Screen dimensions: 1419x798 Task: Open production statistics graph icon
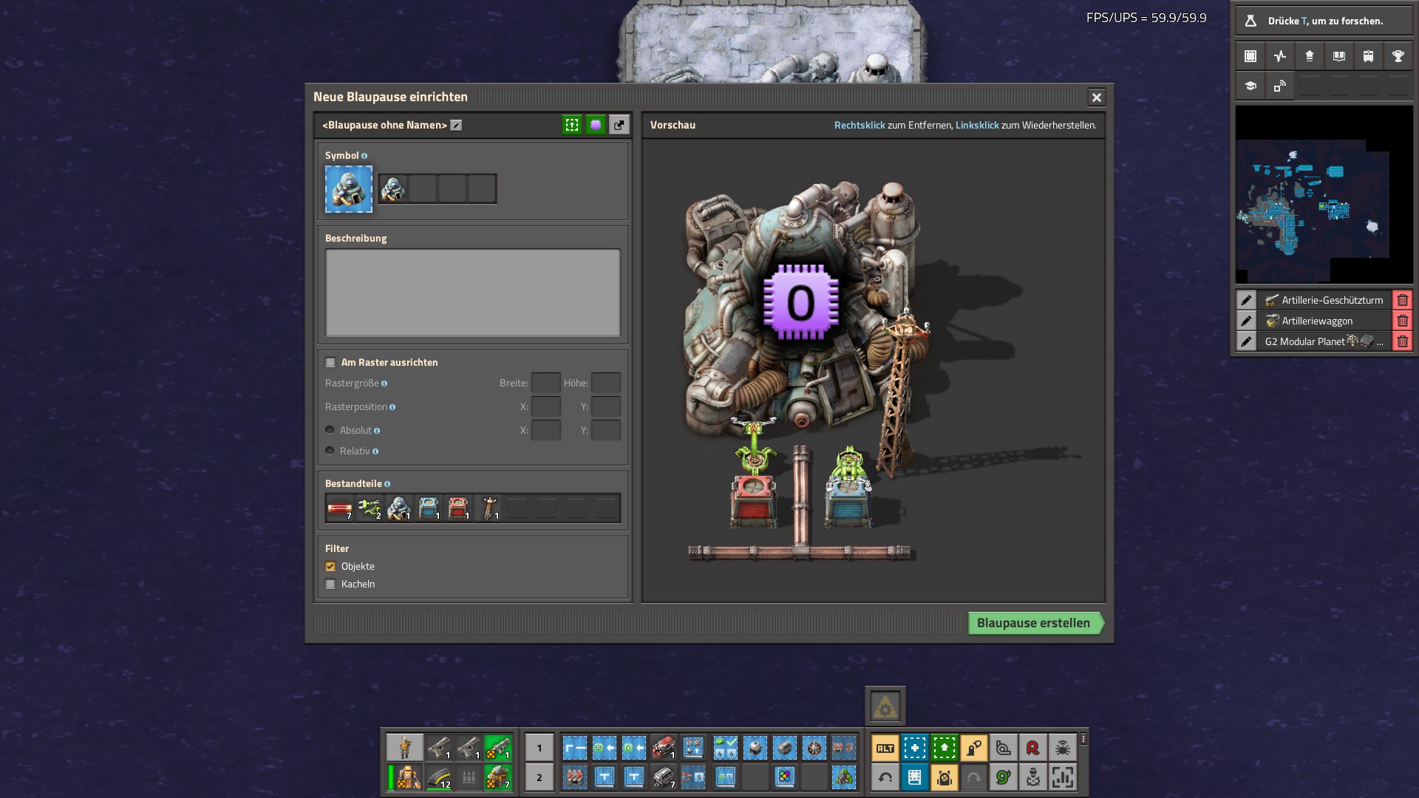(x=1280, y=56)
